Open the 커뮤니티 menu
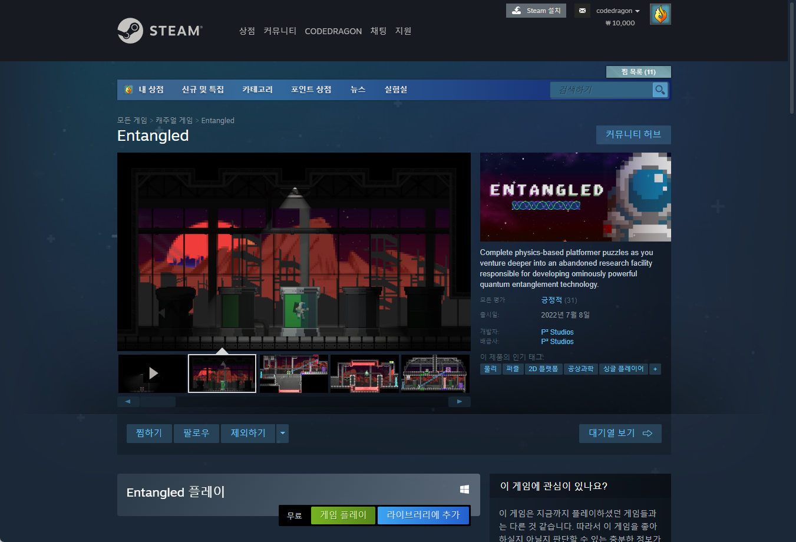Viewport: 796px width, 542px height. point(280,31)
